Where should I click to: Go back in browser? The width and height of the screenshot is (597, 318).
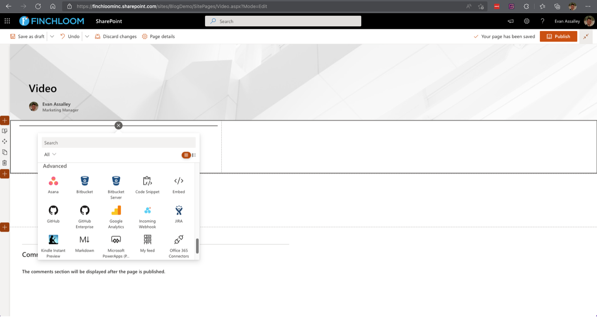(x=8, y=6)
